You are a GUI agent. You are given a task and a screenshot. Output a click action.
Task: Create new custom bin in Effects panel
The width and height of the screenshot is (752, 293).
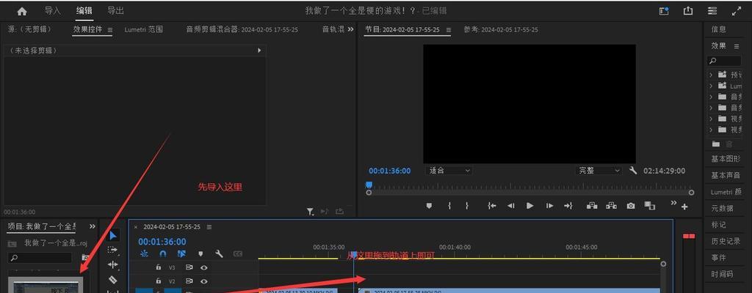pyautogui.click(x=716, y=144)
